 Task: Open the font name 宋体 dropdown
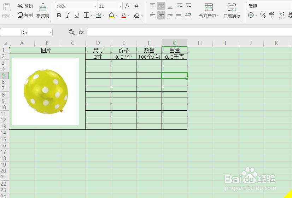(x=95, y=6)
